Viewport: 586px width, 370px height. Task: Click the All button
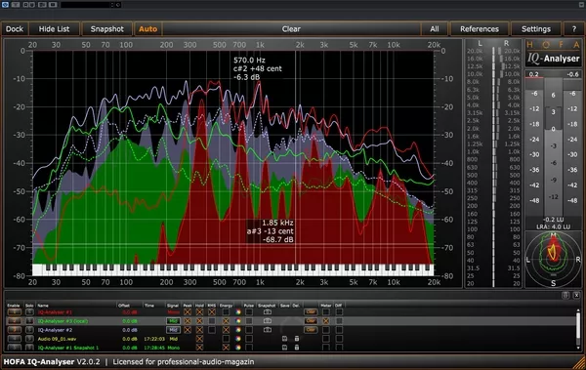pos(435,29)
